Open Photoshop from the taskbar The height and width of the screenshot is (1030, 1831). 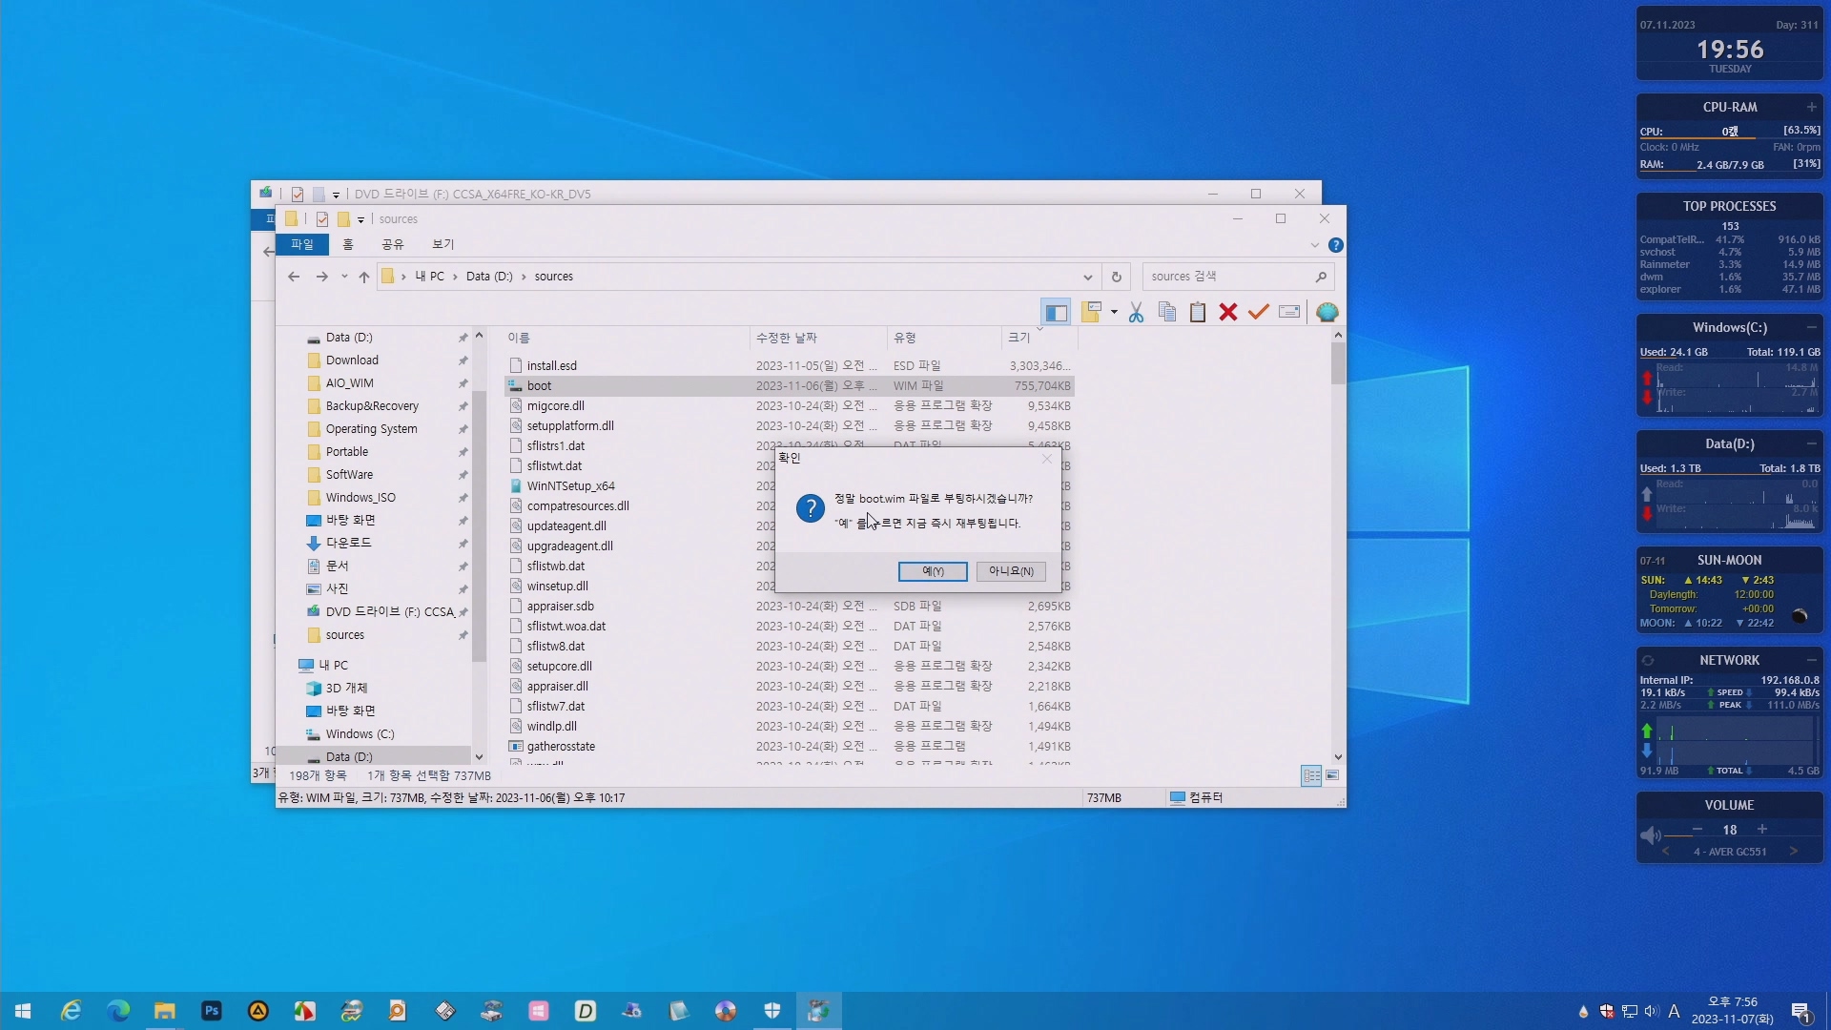(x=212, y=1011)
